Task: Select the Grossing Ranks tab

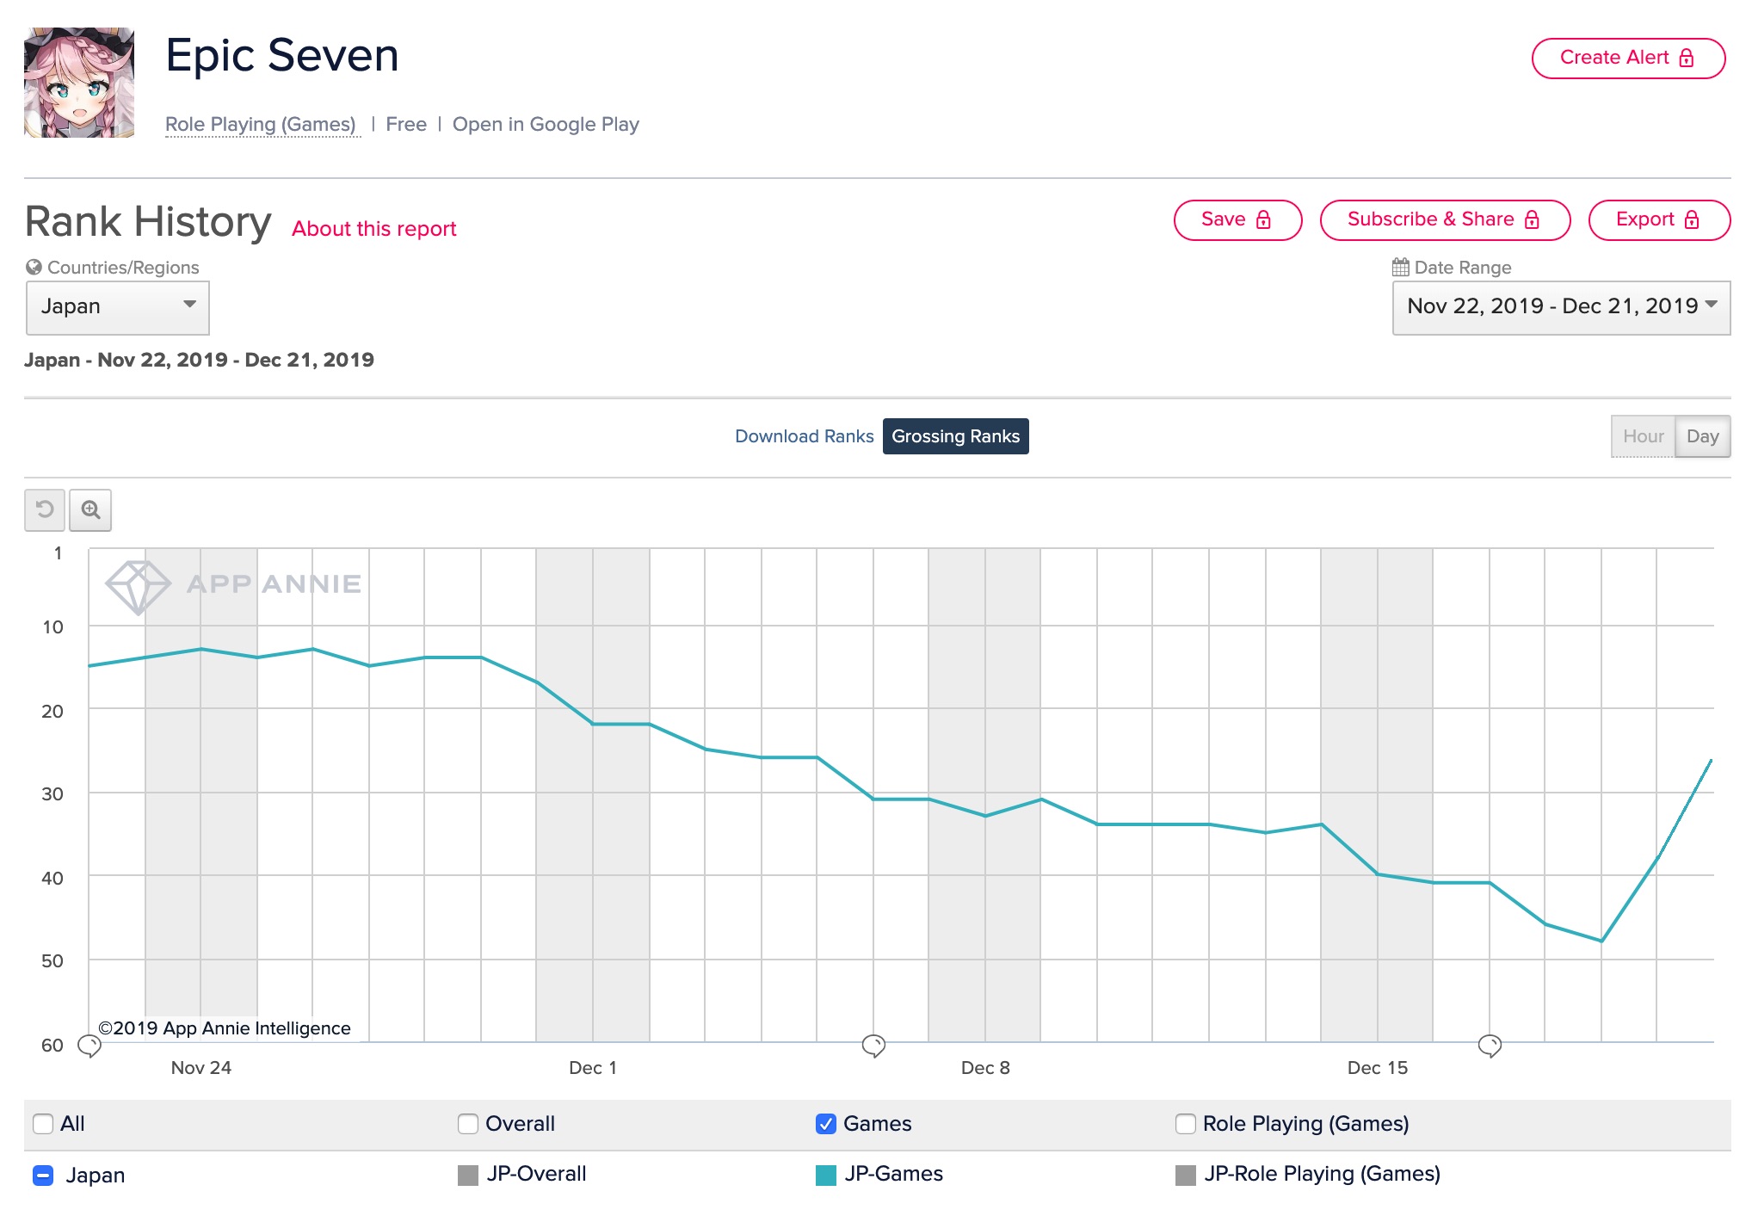Action: 955,436
